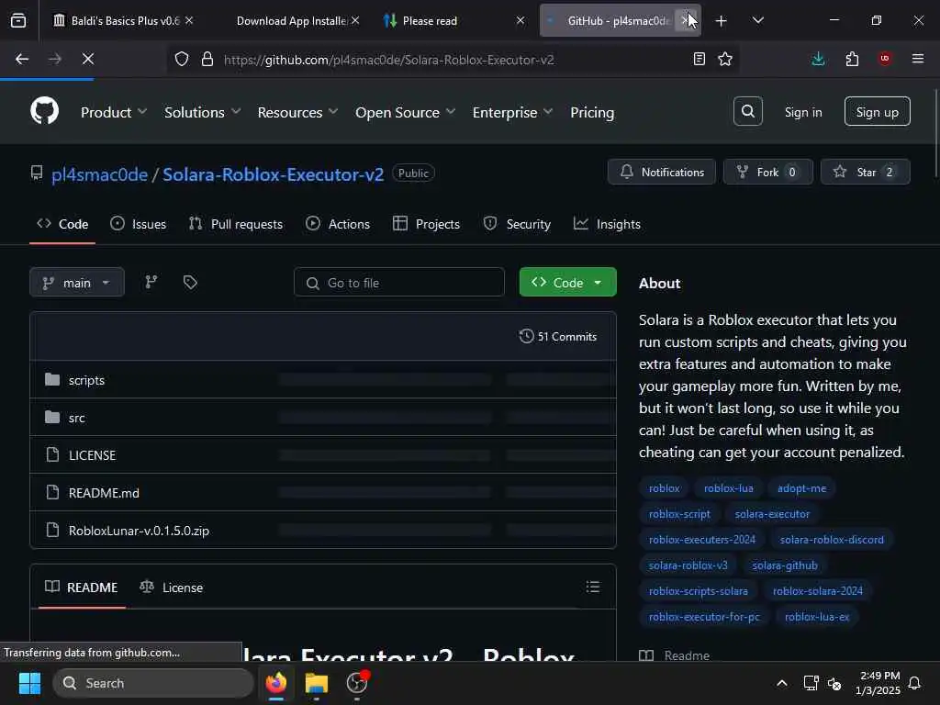Screen dimensions: 940x705
Task: Open tags icon in repo toolbar
Action: point(190,282)
